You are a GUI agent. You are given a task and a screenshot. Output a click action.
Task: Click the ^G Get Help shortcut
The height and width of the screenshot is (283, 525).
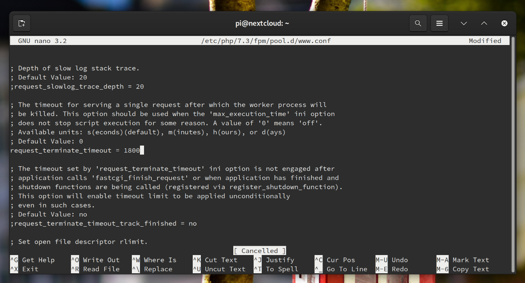pyautogui.click(x=32, y=260)
